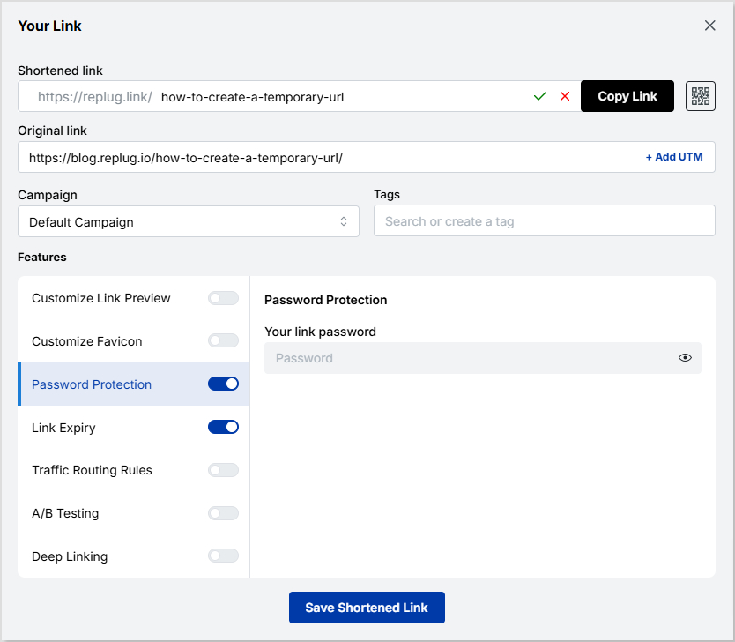Click the Password Protection panel heading
The image size is (735, 642).
pyautogui.click(x=326, y=300)
